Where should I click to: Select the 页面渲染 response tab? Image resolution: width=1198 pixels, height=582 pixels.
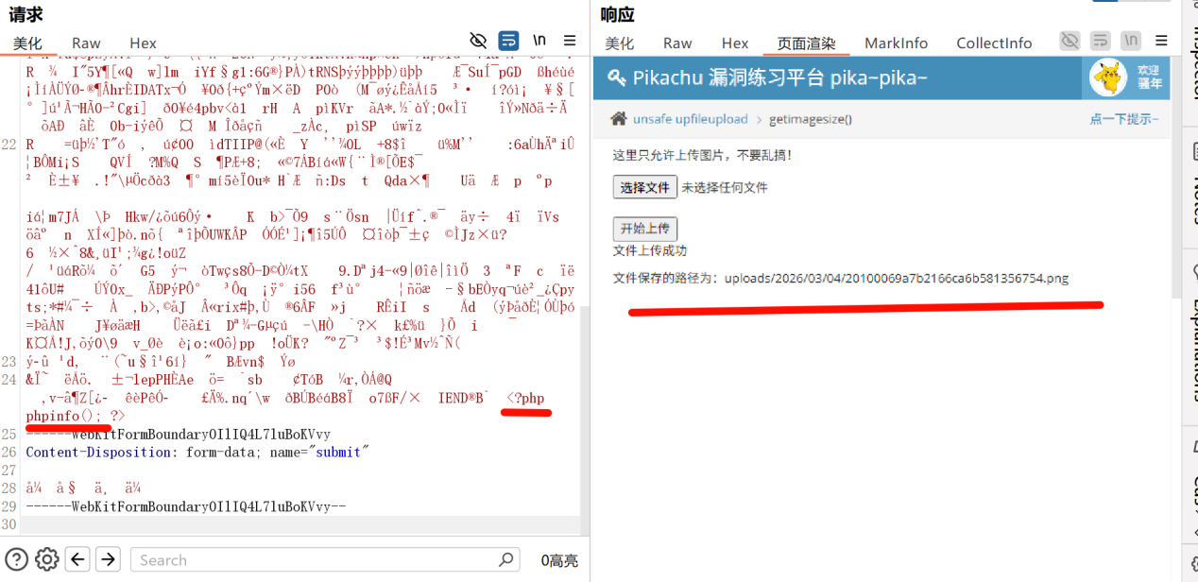(806, 43)
